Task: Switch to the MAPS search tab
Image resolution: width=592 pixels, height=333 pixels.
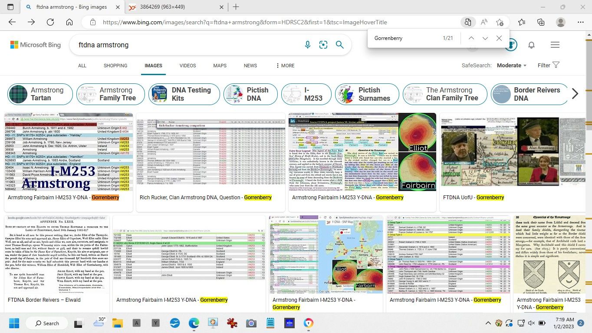Action: pos(220,66)
